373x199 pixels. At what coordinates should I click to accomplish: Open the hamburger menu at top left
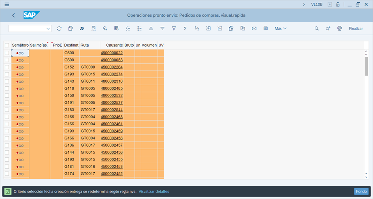(7, 4)
